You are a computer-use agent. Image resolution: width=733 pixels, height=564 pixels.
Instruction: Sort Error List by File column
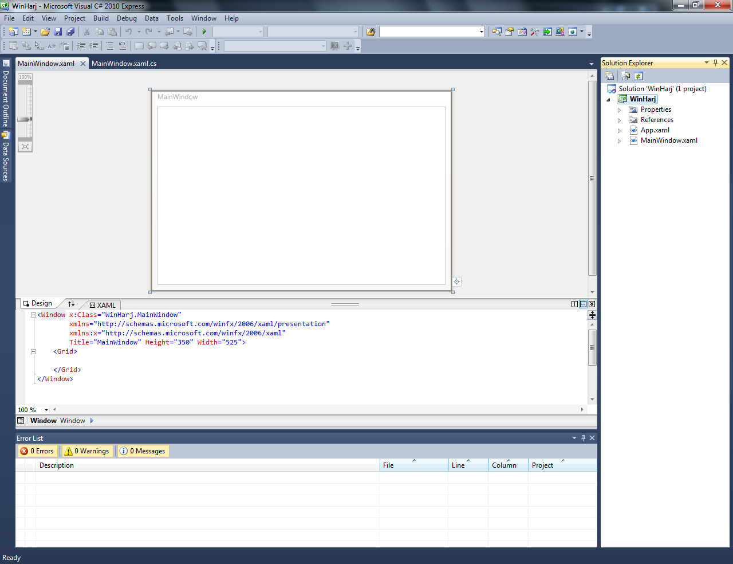(x=413, y=465)
